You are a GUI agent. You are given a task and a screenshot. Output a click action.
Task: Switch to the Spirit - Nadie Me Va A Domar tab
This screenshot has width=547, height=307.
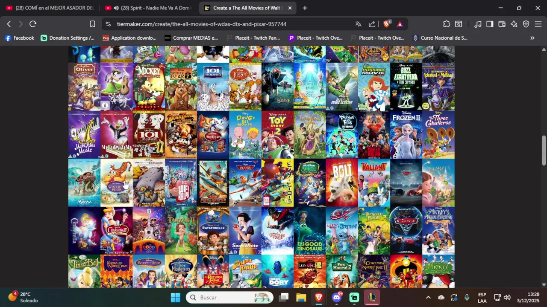click(148, 8)
